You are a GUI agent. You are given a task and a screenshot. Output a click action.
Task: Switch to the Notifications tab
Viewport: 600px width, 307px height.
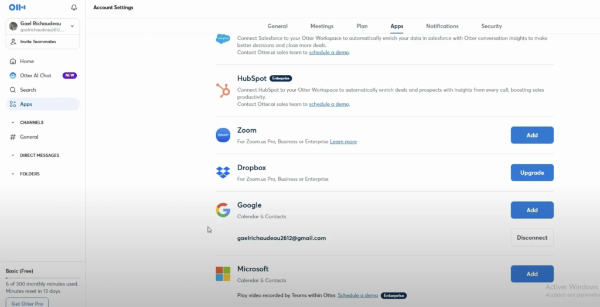pyautogui.click(x=442, y=26)
